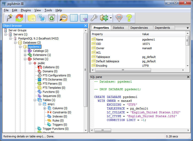Image resolution: width=193 pixels, height=141 pixels.
Task: Click the FTS Configurations icon
Action: (40, 75)
